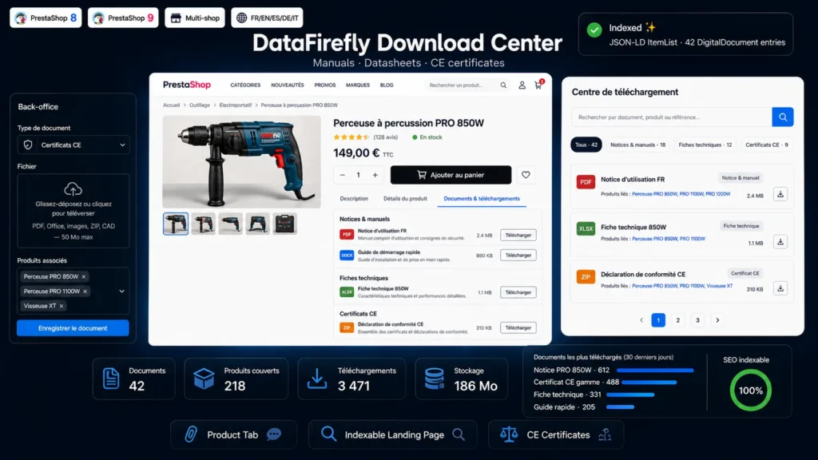Filter by Fiches techniques · 12

tap(705, 145)
